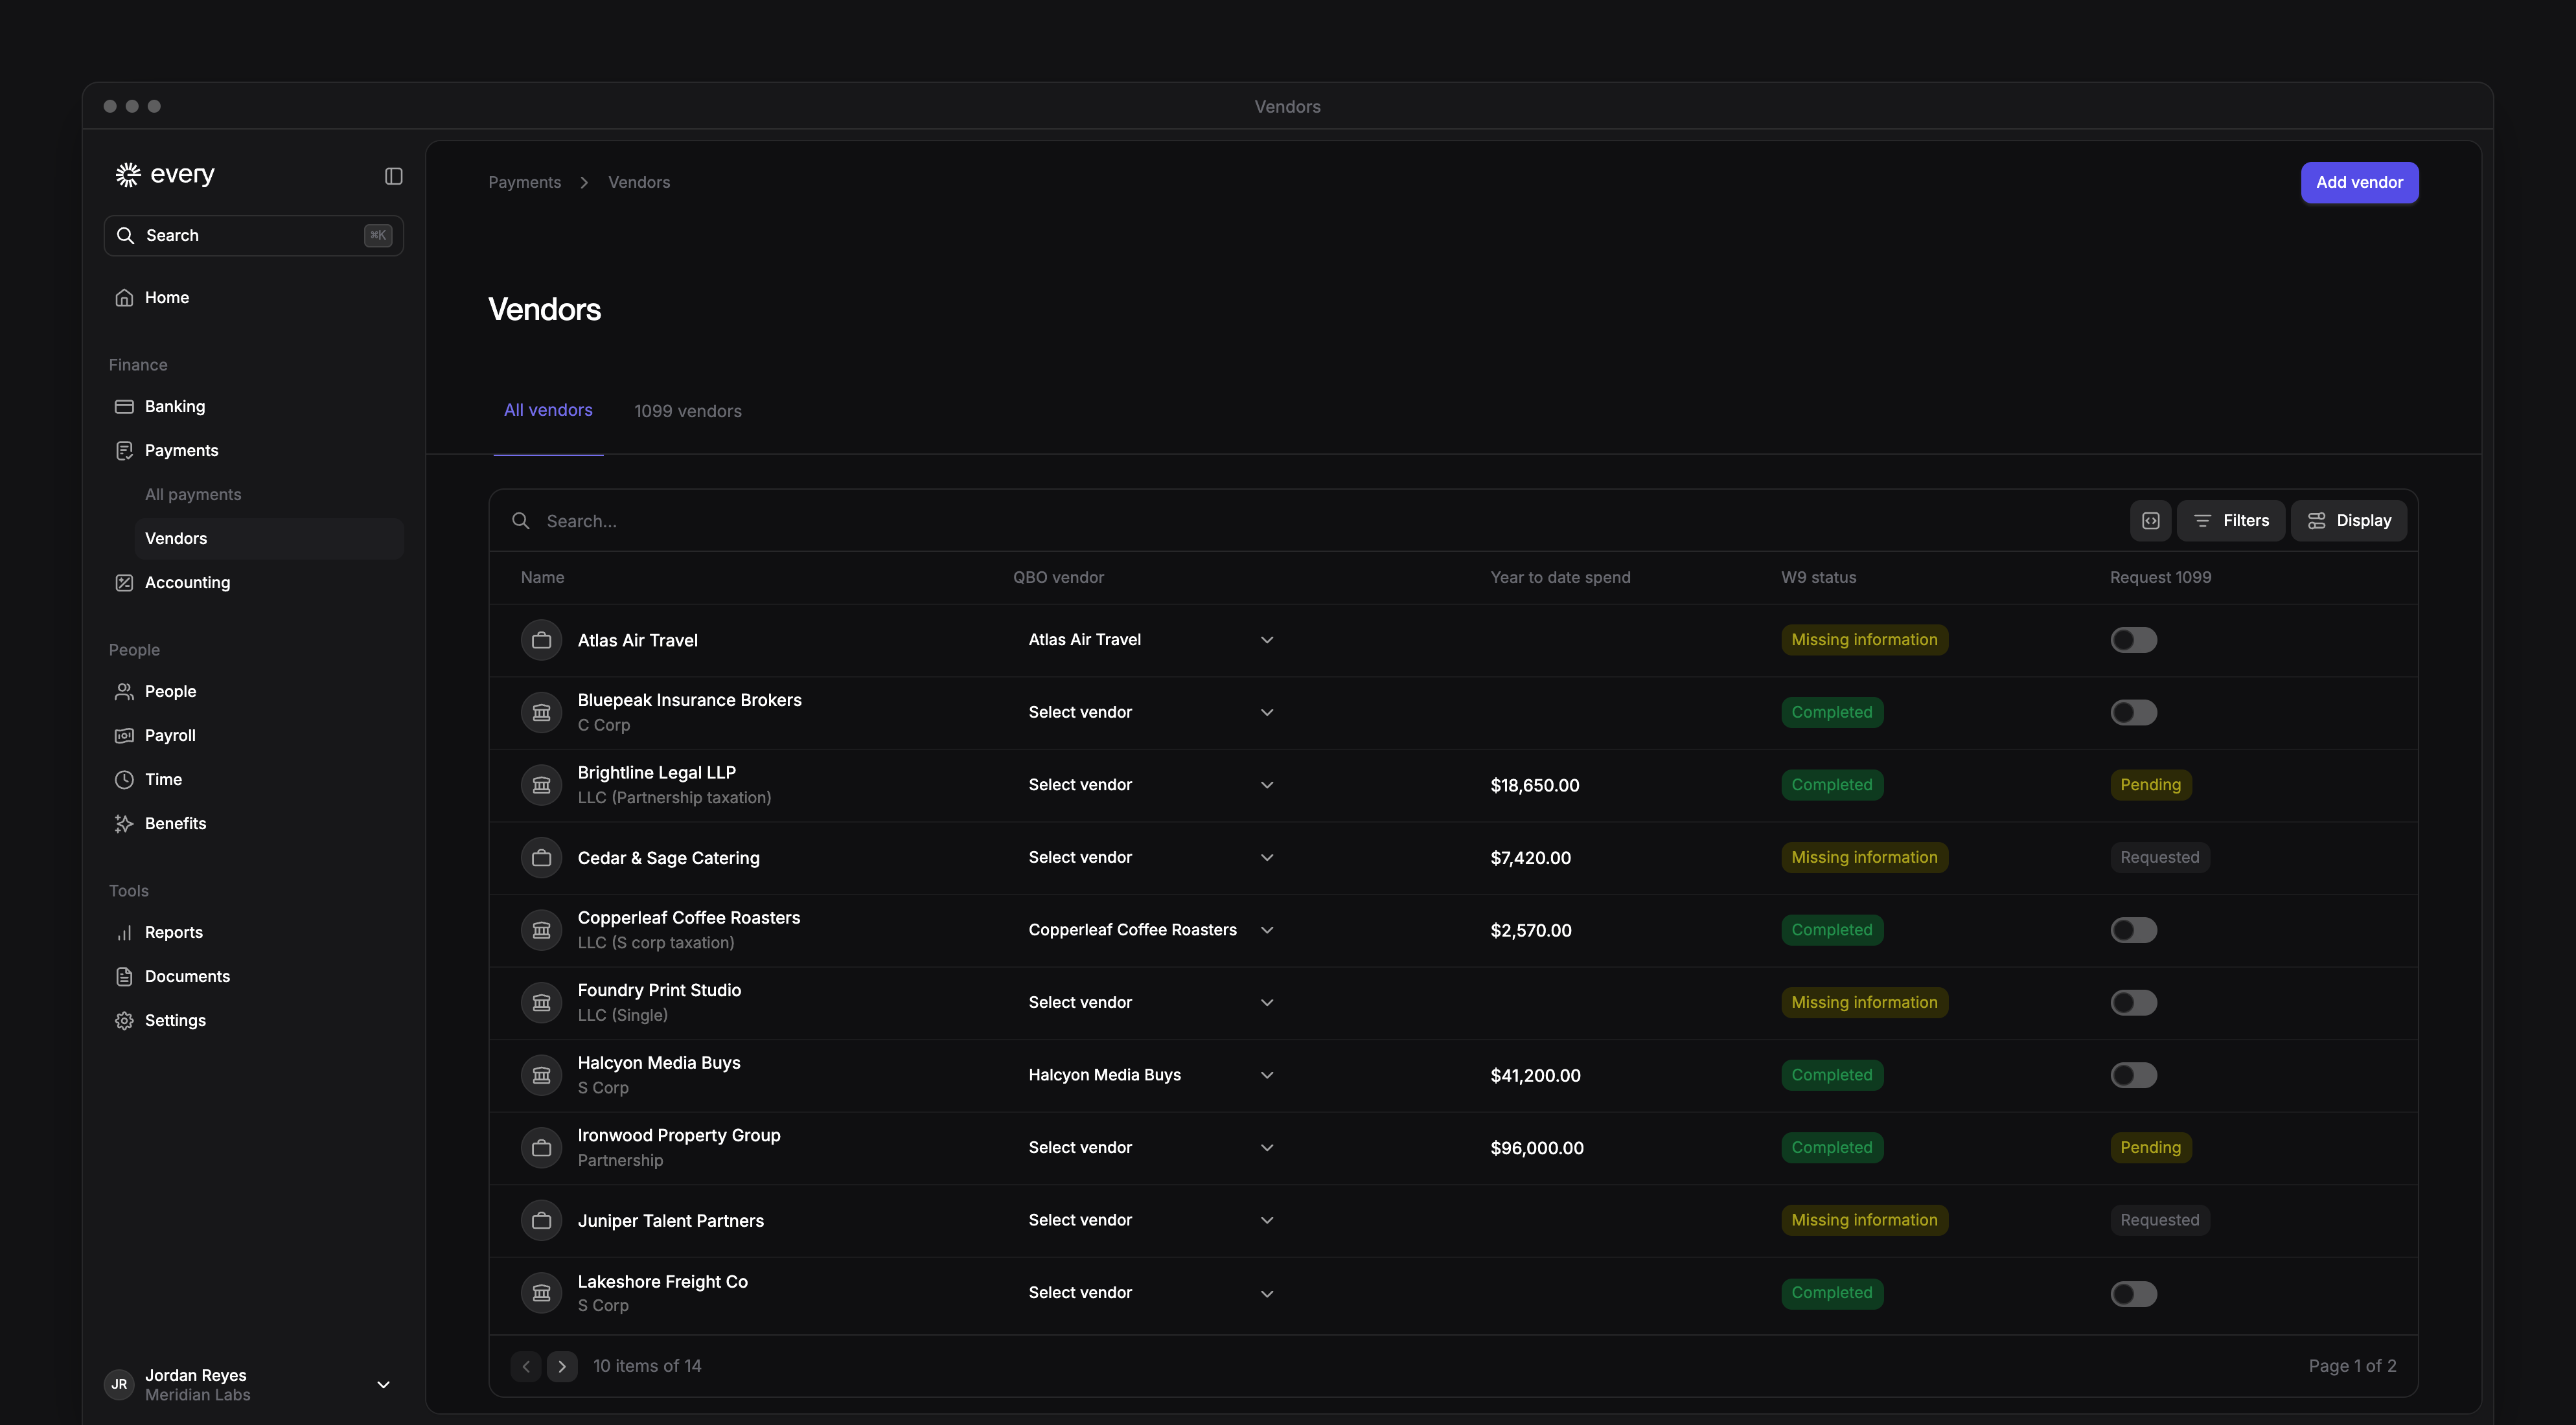Click the Year to date spend column header
Image resolution: width=2576 pixels, height=1425 pixels.
click(1560, 578)
